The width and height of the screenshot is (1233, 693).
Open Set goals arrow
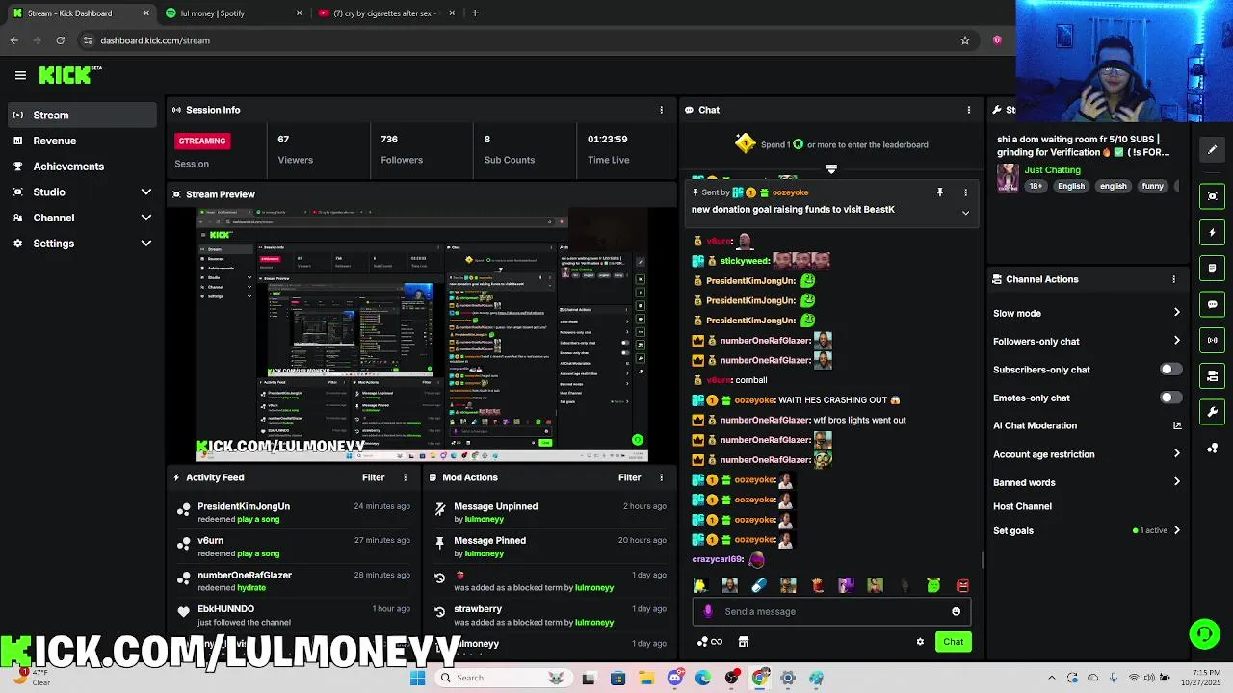pos(1176,530)
